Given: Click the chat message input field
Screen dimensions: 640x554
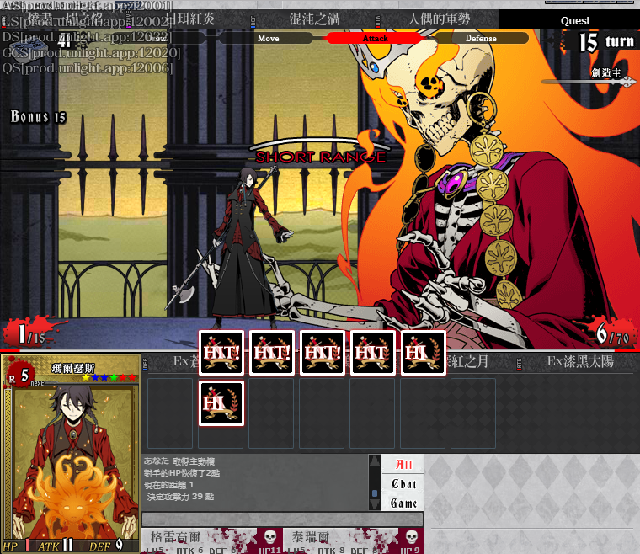Looking at the screenshot, I should point(282,519).
